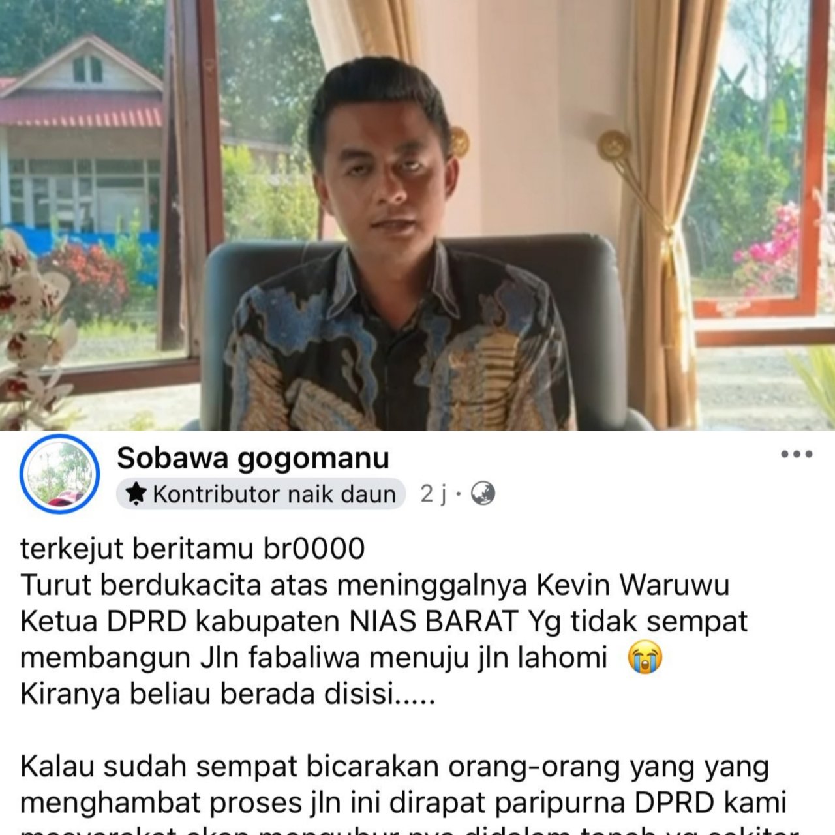
Task: Click the words NIAS BARAT in post
Action: click(434, 622)
